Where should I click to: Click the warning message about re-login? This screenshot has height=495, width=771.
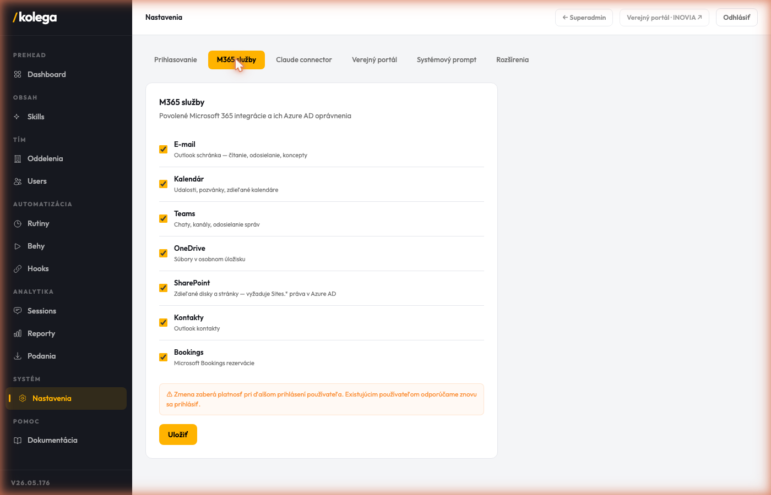(x=322, y=399)
